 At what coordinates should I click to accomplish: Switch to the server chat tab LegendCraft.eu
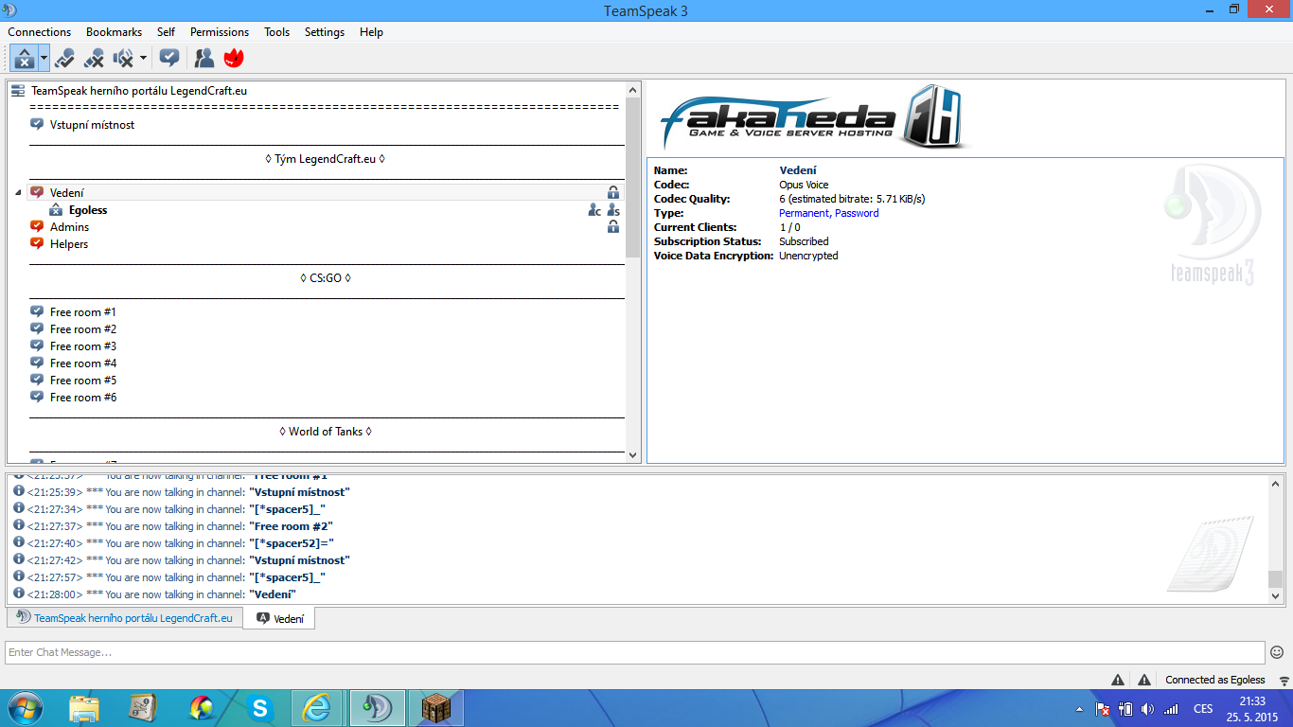click(125, 618)
